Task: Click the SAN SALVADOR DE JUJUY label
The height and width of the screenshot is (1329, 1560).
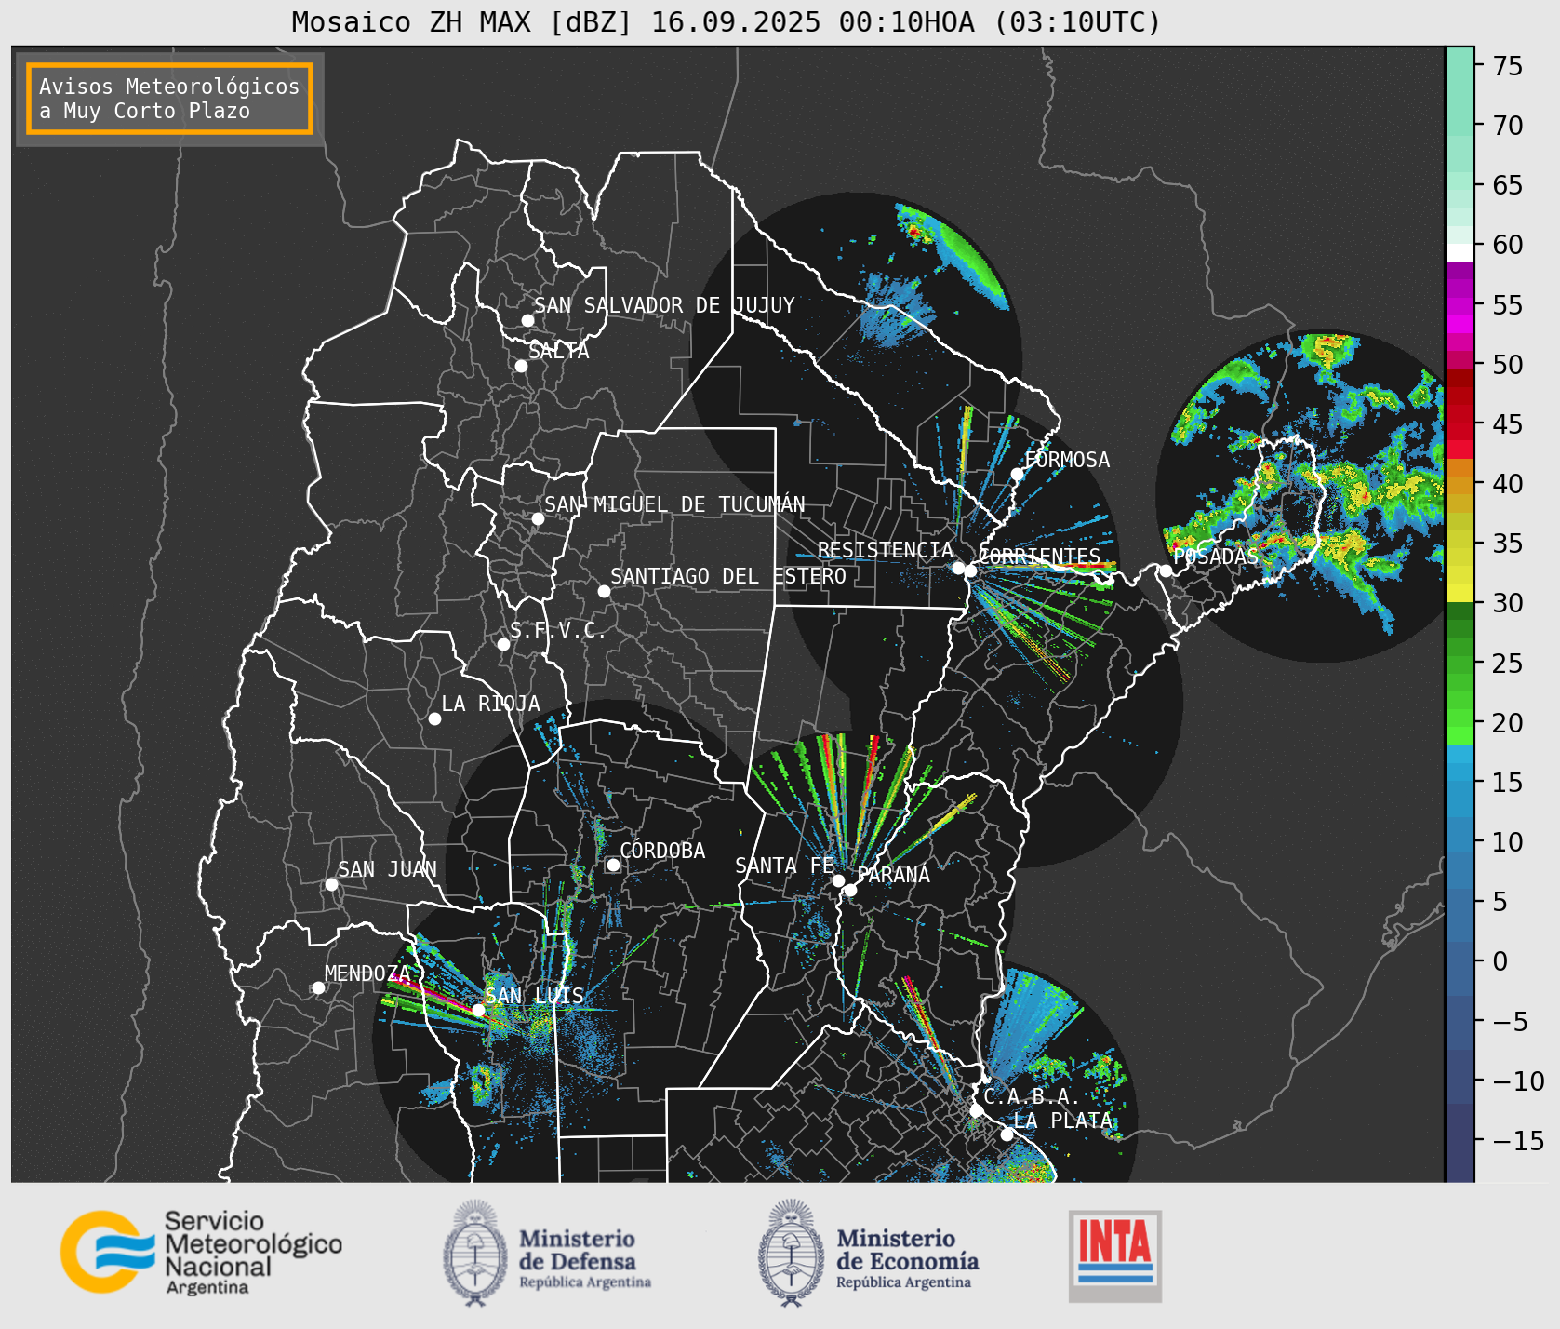Action: point(664,305)
